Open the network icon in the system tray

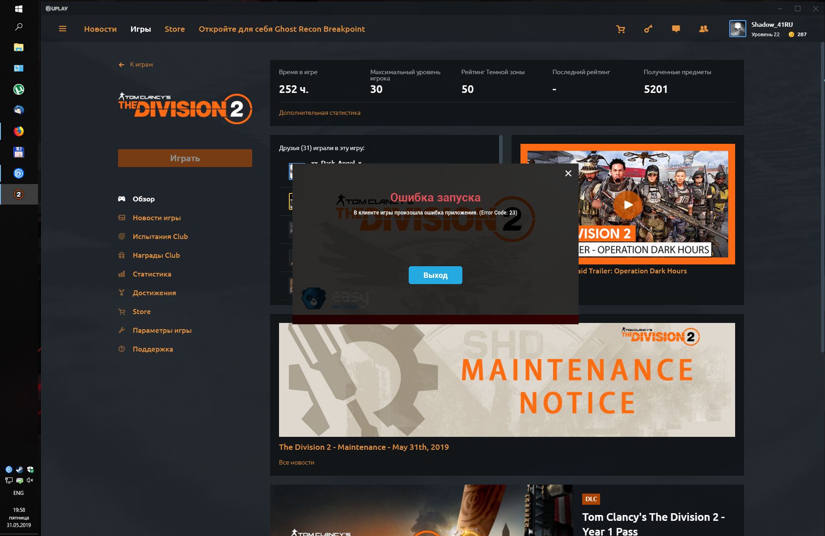point(8,480)
